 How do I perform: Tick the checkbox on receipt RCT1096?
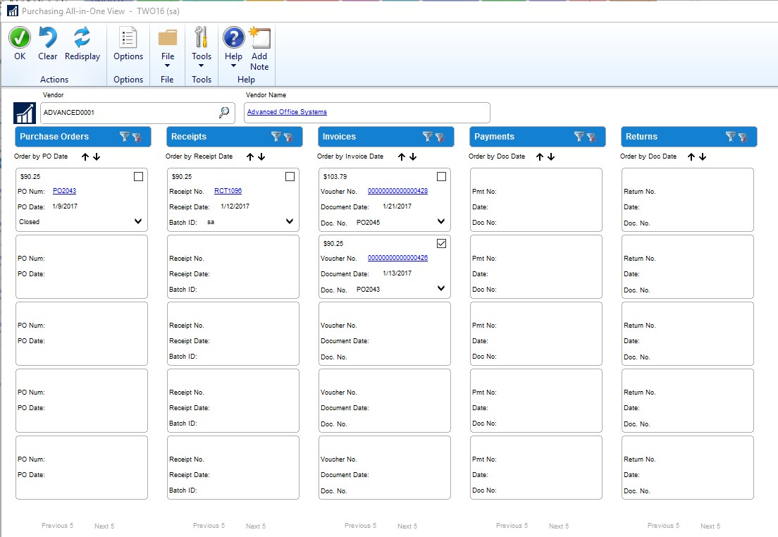coord(290,177)
